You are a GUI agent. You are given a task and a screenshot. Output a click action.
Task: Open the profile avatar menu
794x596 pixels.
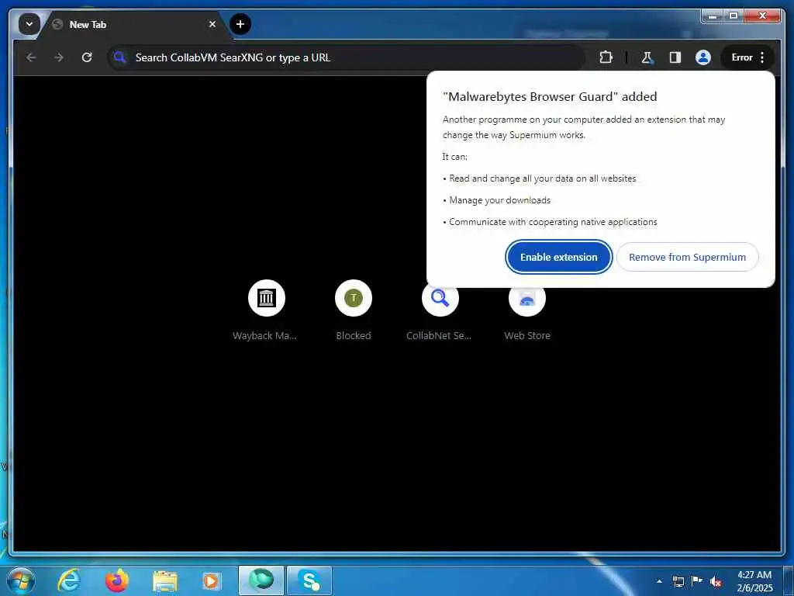click(703, 57)
